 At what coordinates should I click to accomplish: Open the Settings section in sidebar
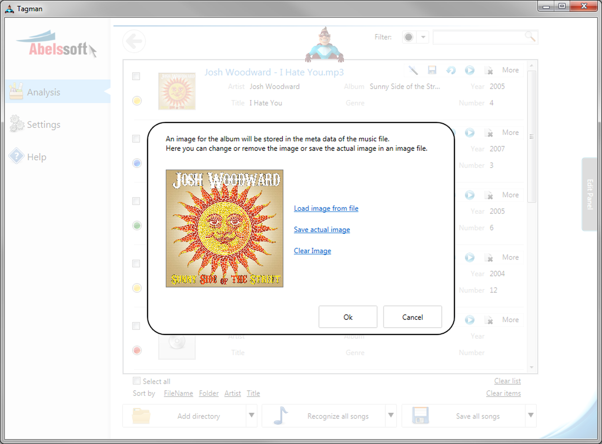pyautogui.click(x=43, y=125)
